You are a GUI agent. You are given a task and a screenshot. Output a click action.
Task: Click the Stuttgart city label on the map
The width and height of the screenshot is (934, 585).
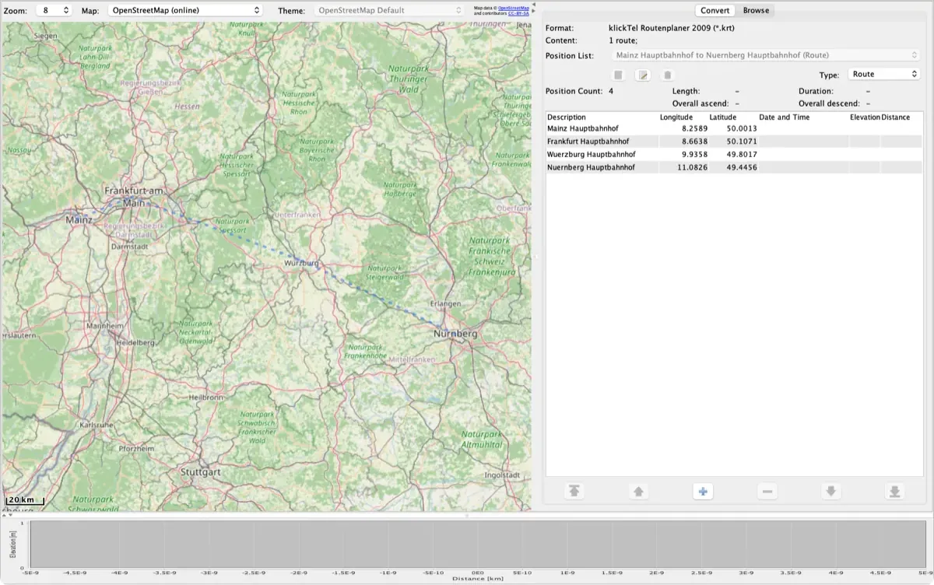(x=201, y=472)
